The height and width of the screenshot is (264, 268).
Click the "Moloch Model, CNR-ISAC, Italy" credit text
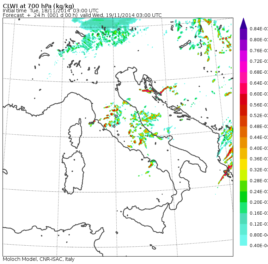(39, 259)
